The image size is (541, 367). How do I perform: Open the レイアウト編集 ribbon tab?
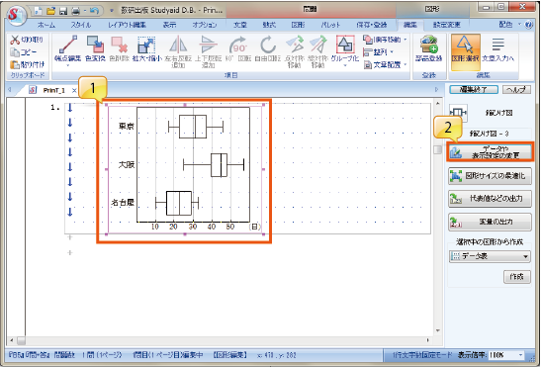pyautogui.click(x=127, y=25)
